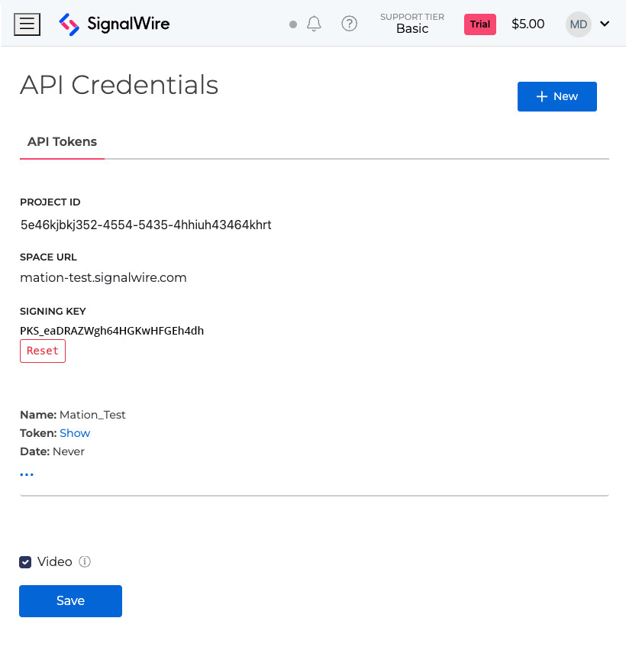The height and width of the screenshot is (660, 626).
Task: Click the $5.00 balance
Action: [x=528, y=24]
